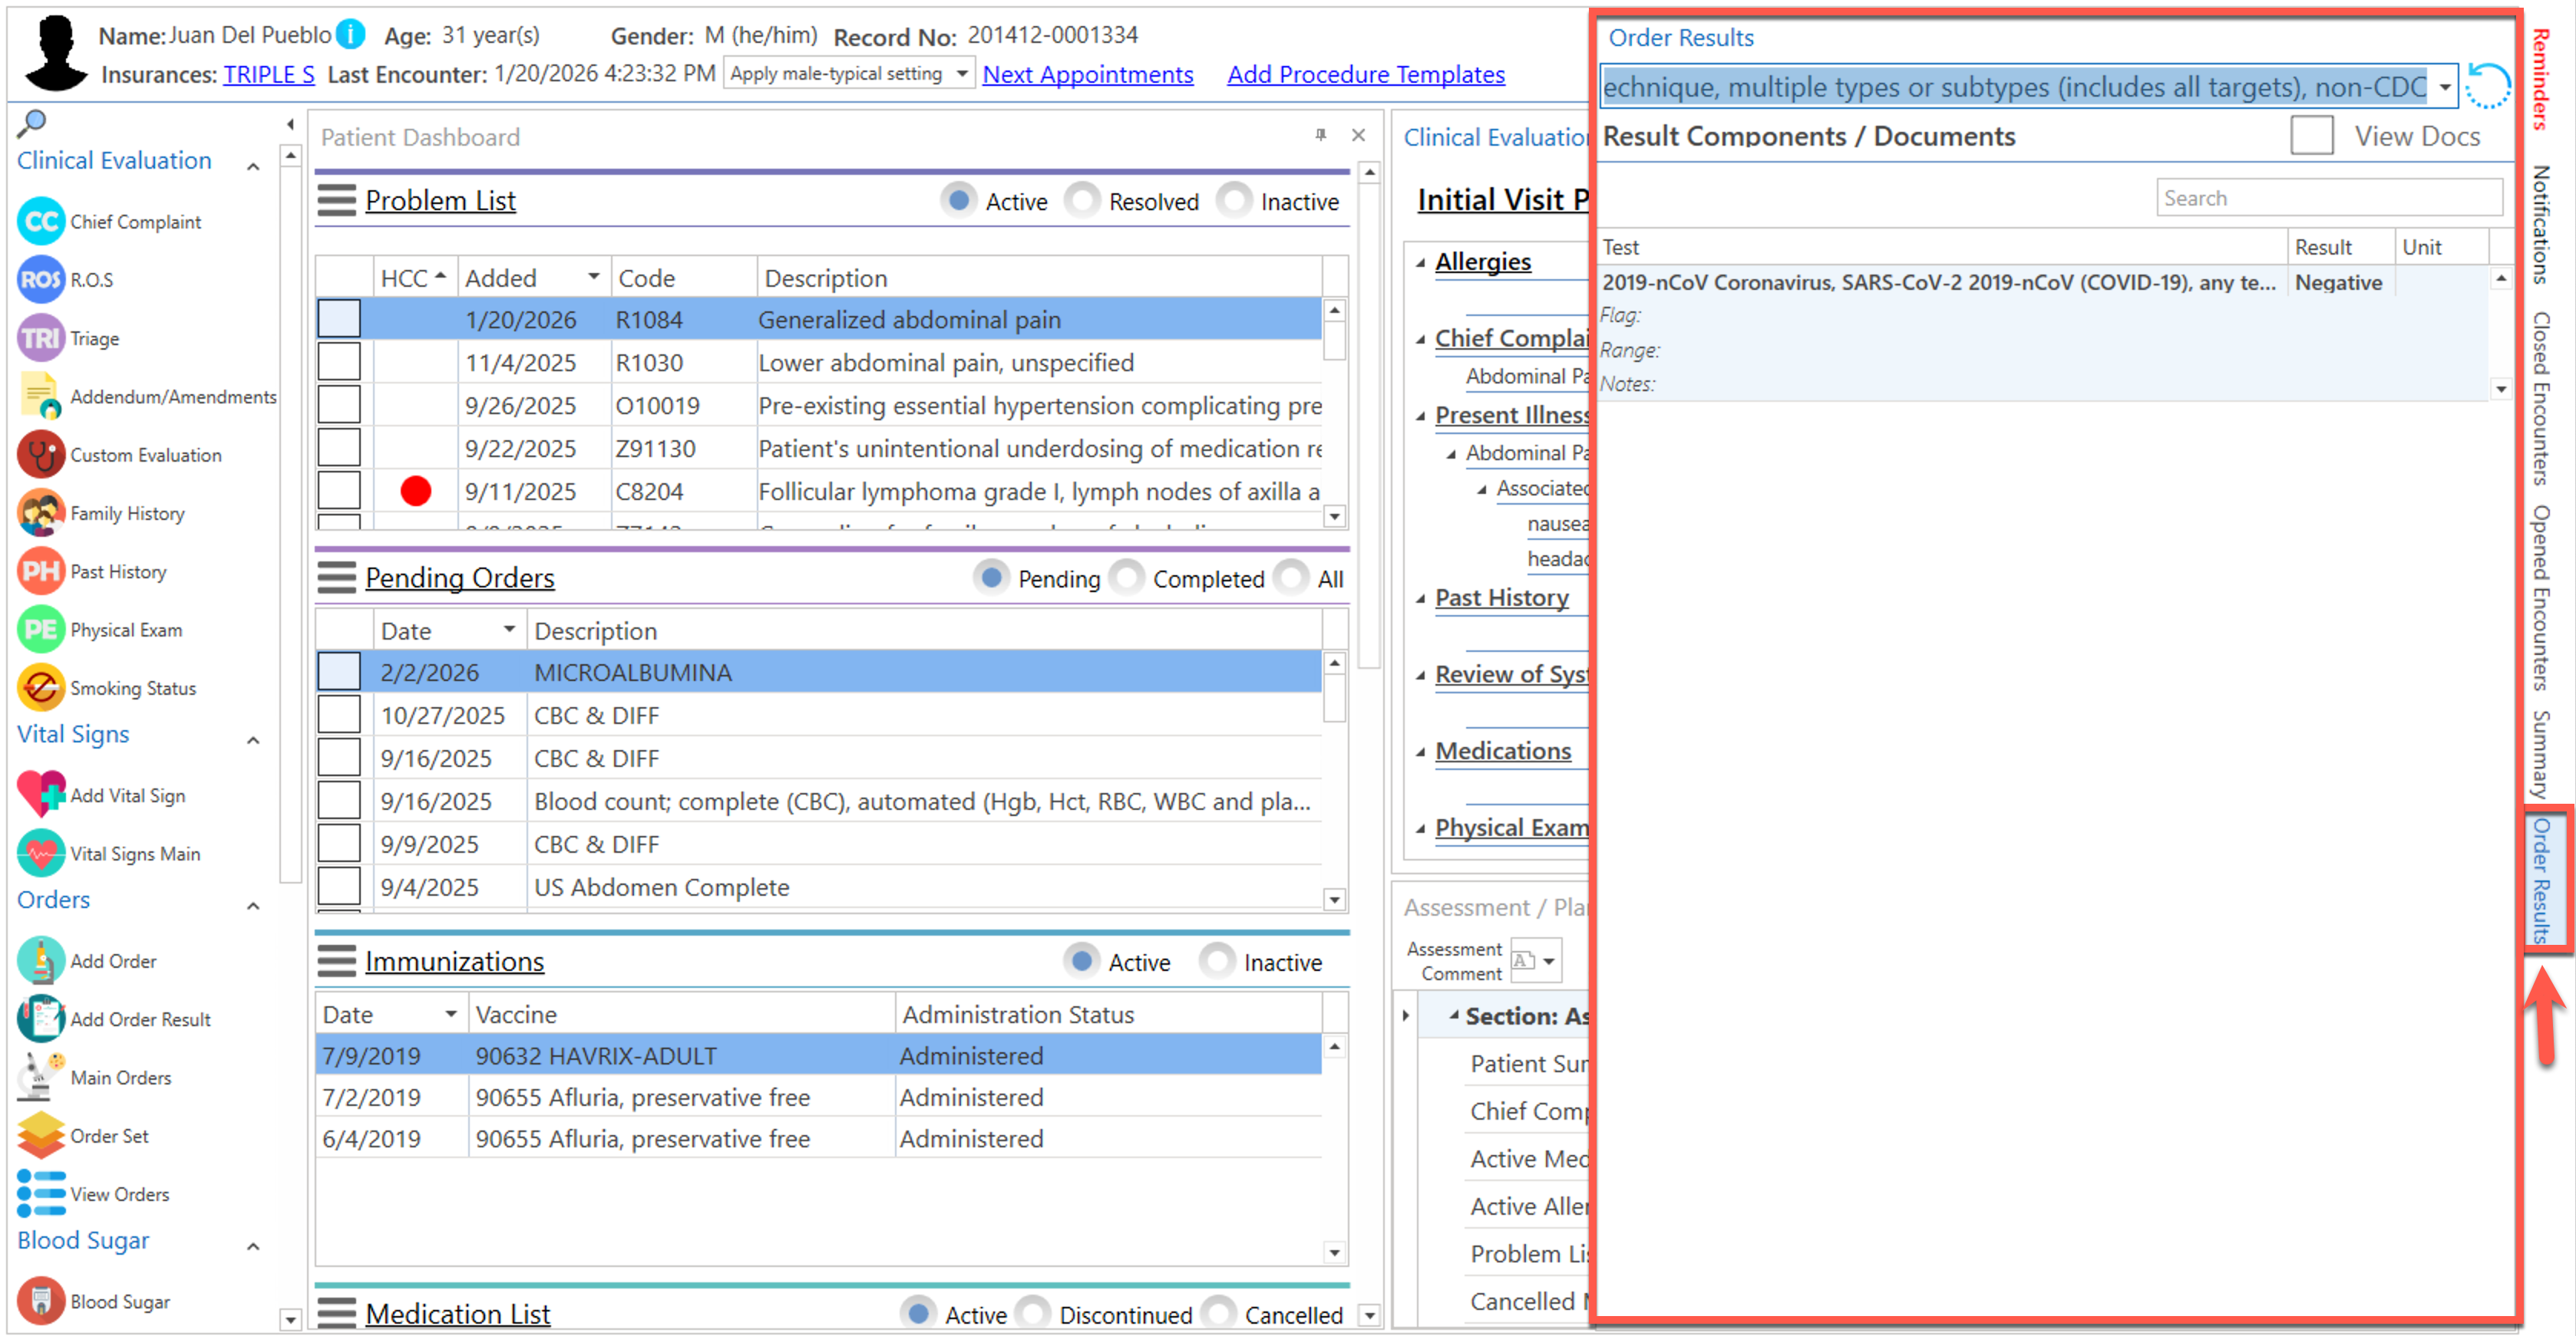Open Add Order Result
The image size is (2576, 1336).
tap(41, 1019)
